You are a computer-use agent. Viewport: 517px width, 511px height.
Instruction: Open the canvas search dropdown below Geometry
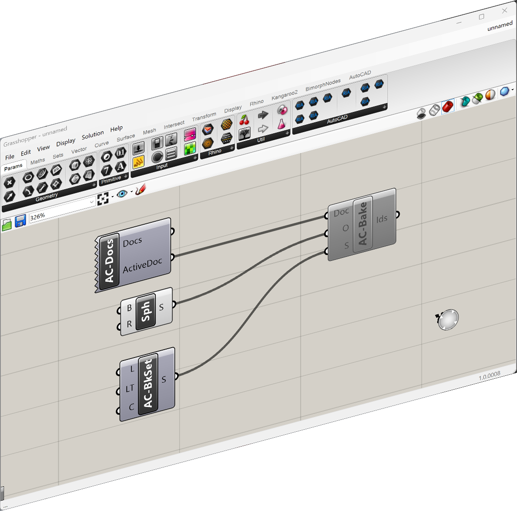(x=92, y=202)
